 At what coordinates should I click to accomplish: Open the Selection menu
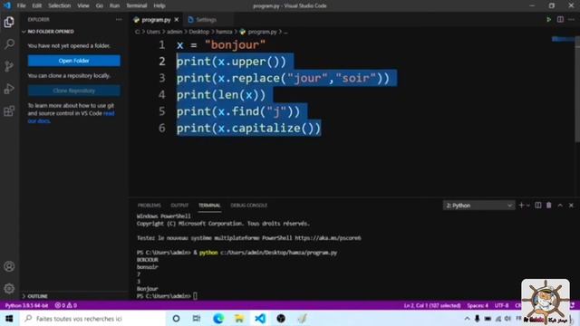[x=59, y=5]
